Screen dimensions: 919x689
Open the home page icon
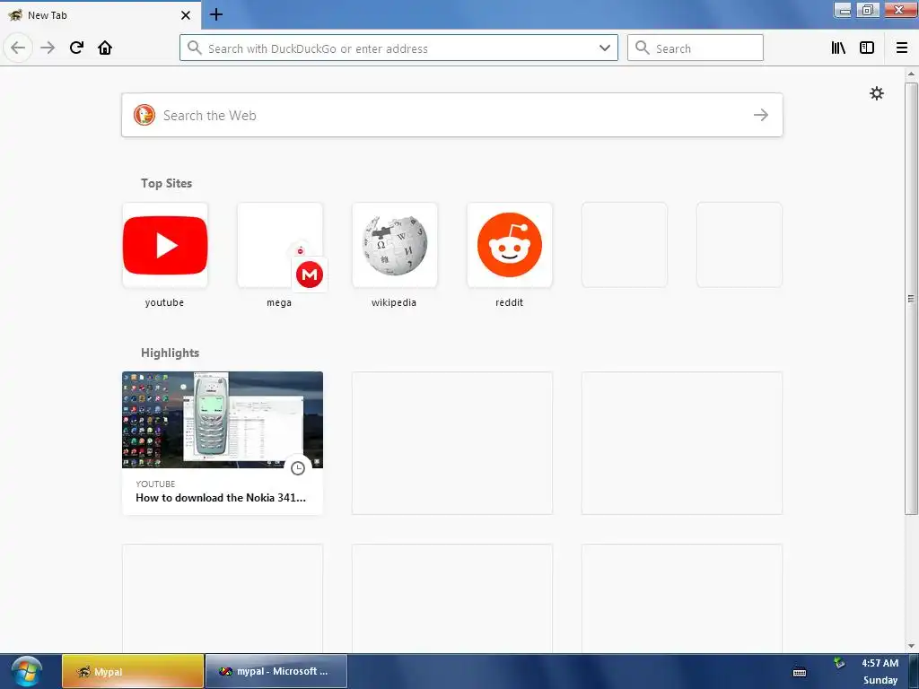pyautogui.click(x=105, y=48)
